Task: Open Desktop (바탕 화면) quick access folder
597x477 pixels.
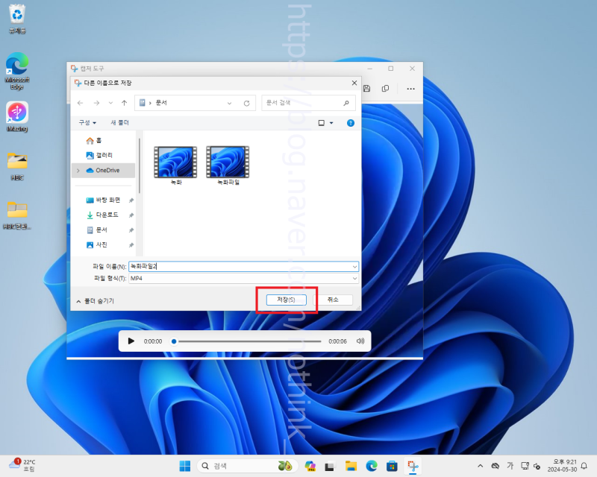Action: 104,200
